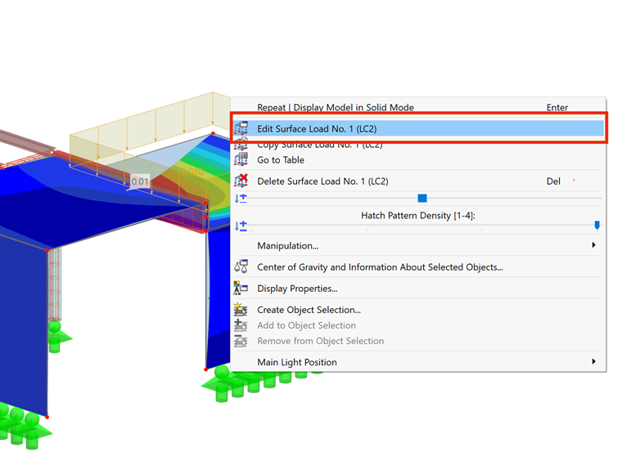Screen dimensions: 622x466
Task: Click the Go to Table icon
Action: click(241, 159)
